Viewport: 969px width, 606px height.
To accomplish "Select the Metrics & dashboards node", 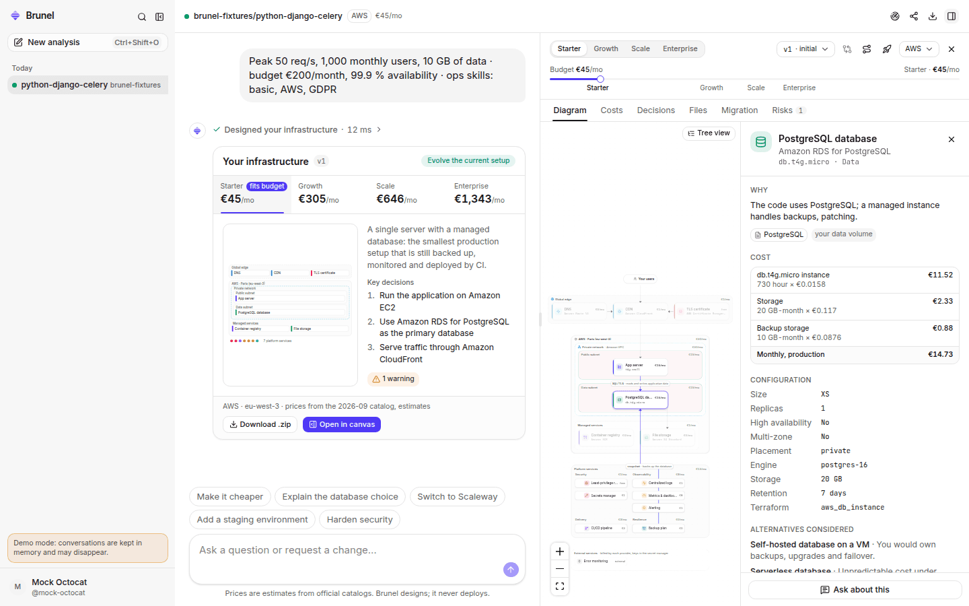I will point(659,496).
